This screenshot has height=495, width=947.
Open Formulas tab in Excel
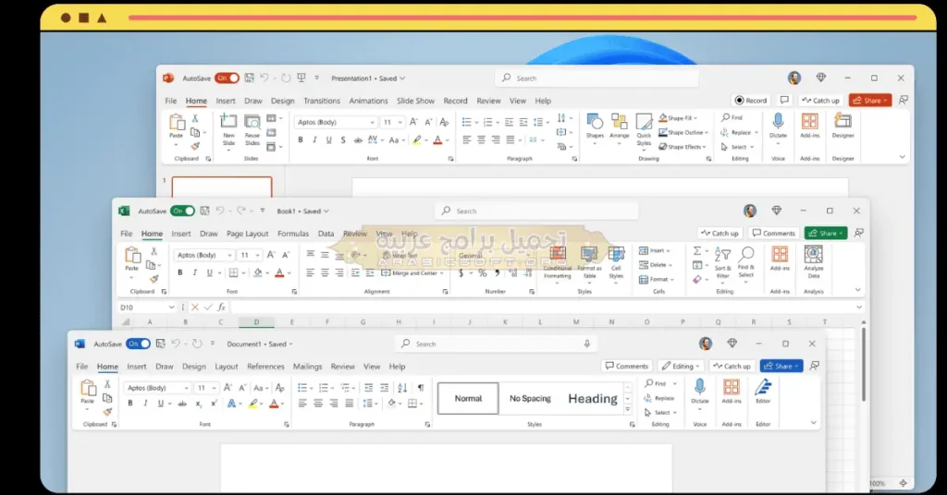[293, 234]
